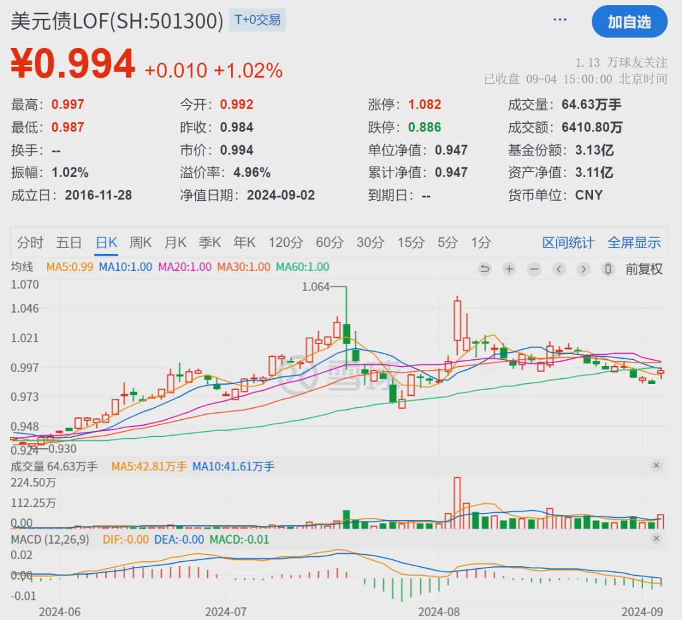Switch to 30分 chart tab

[371, 242]
